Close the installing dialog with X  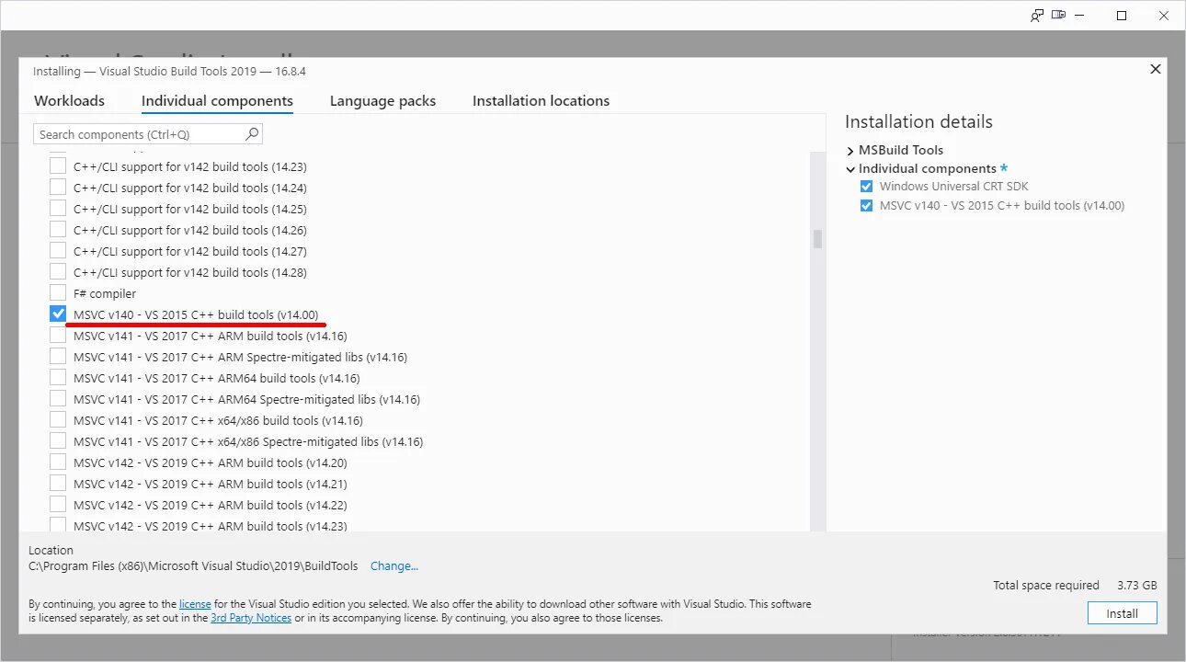[x=1156, y=69]
